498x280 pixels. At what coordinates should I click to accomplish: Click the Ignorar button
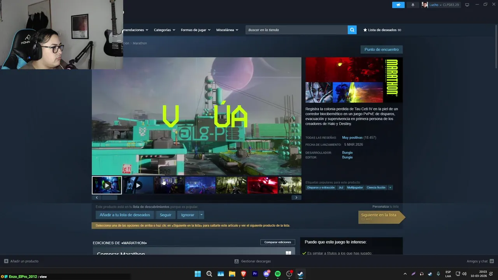click(188, 215)
